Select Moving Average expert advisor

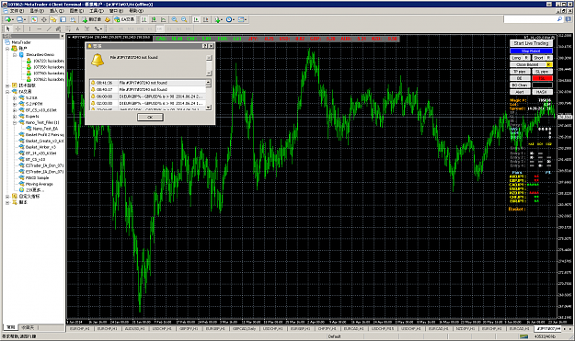point(40,184)
